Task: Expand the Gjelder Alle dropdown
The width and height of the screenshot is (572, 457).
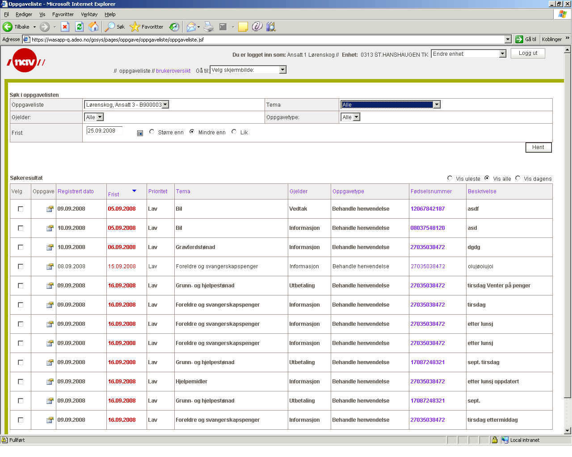Action: click(94, 117)
